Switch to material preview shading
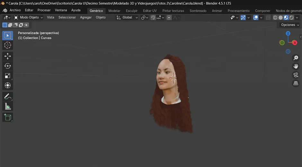The width and height of the screenshot is (302, 167). tap(286, 18)
